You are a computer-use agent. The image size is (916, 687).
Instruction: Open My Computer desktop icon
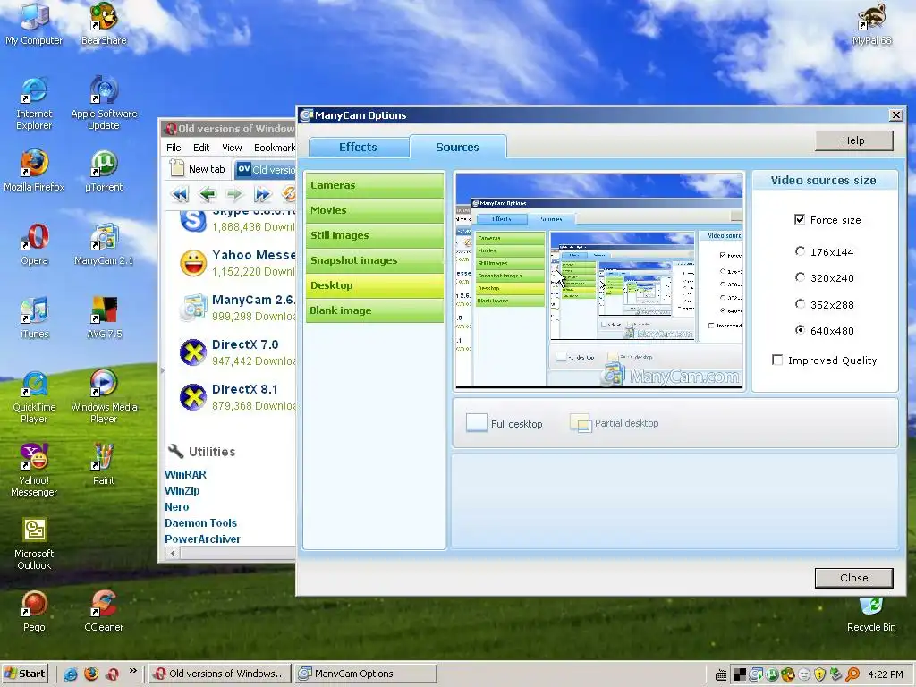(34, 23)
